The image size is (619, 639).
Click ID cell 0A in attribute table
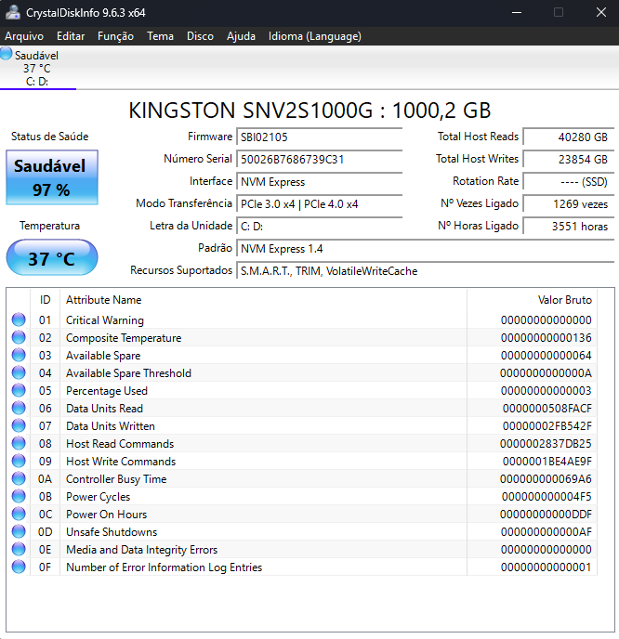coord(45,479)
